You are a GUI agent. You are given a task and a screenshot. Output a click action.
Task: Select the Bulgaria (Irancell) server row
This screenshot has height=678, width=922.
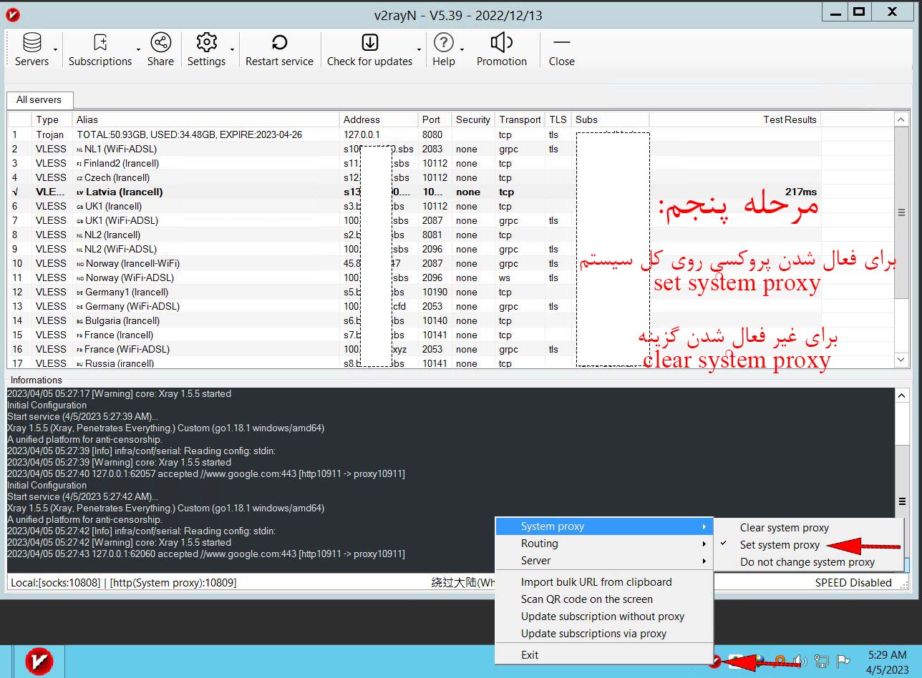tap(451, 320)
